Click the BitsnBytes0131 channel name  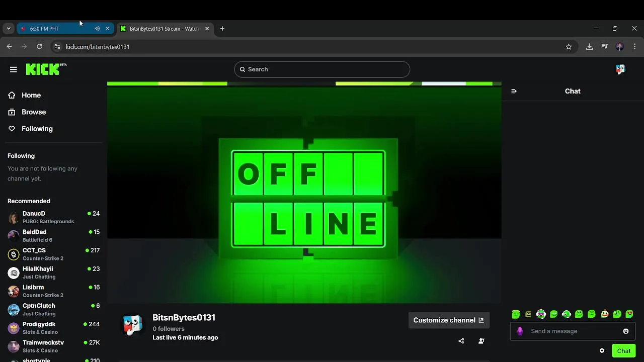tap(184, 318)
